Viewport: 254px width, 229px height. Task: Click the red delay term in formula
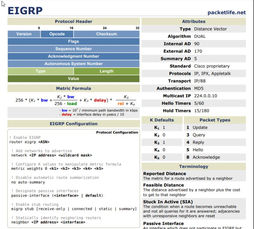click(x=100, y=100)
